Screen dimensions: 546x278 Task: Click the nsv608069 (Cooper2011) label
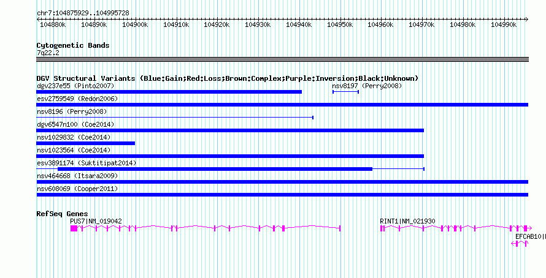click(x=77, y=189)
